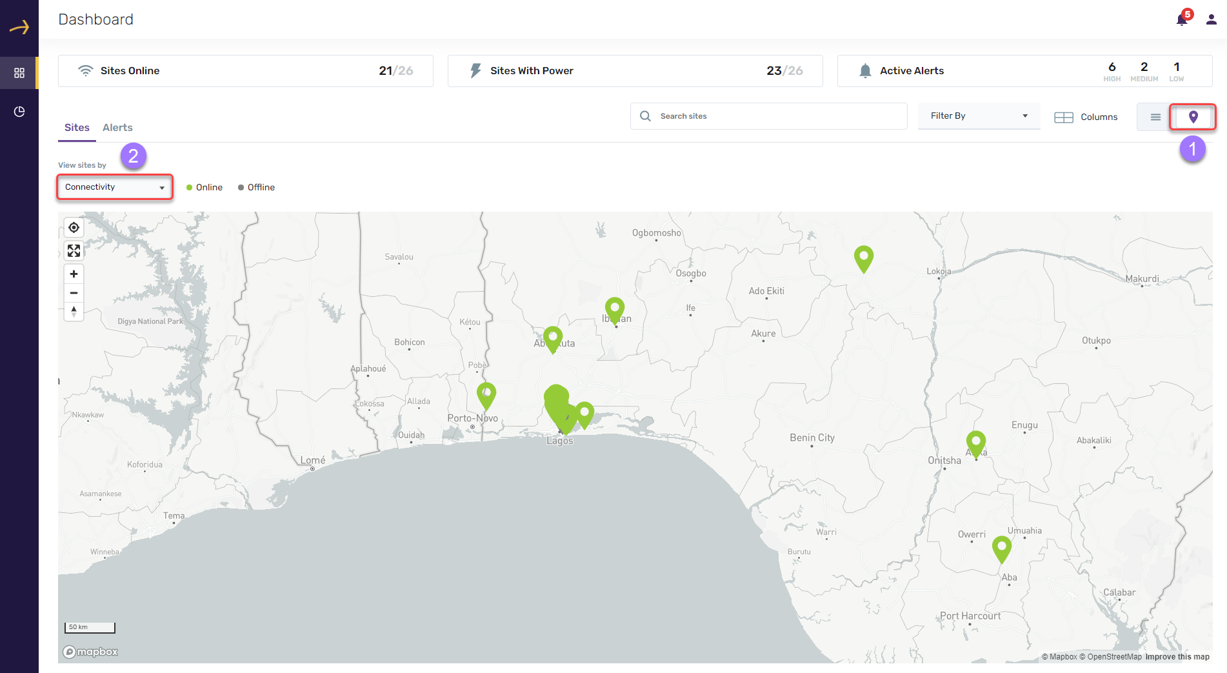Click the Sites Online wifi icon
Viewport: 1227px width, 673px height.
coord(85,70)
